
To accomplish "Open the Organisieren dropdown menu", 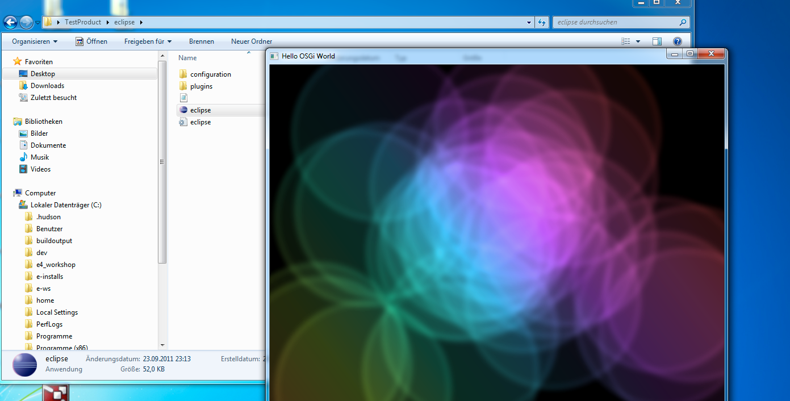I will (35, 41).
